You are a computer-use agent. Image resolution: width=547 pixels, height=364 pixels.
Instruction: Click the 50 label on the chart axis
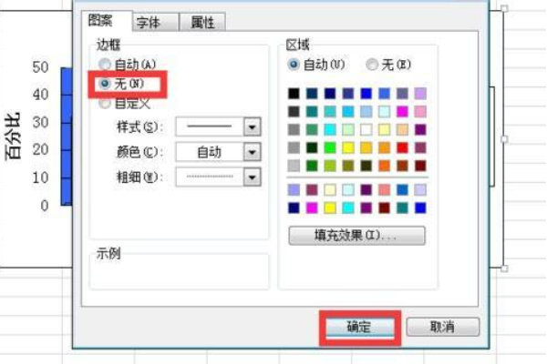[x=40, y=67]
